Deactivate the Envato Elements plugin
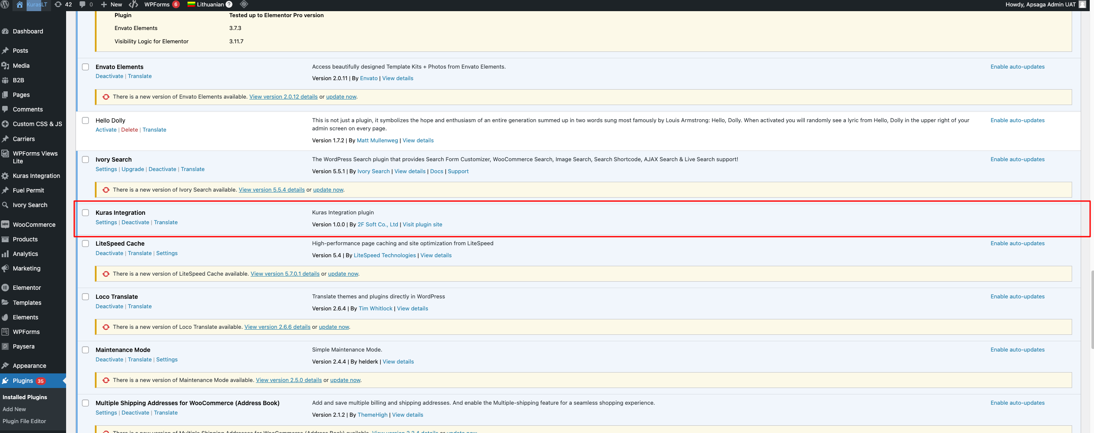Image resolution: width=1094 pixels, height=433 pixels. (x=109, y=76)
